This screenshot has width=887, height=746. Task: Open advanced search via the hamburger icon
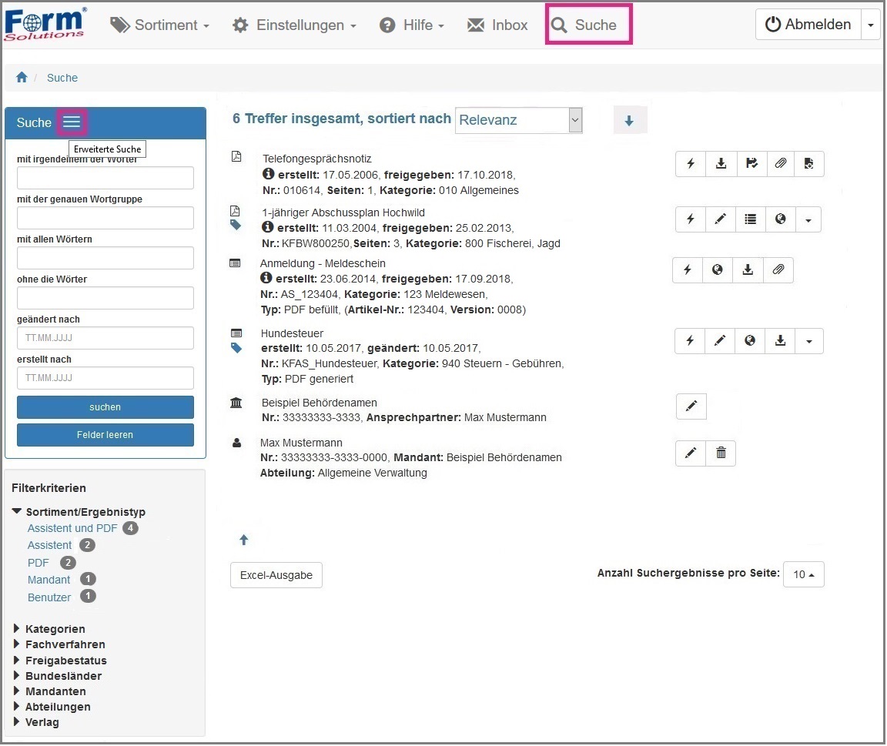72,122
